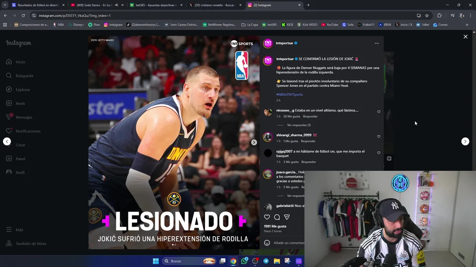This screenshot has height=267, width=476.
Task: Go back in browser history
Action: [x=5, y=16]
